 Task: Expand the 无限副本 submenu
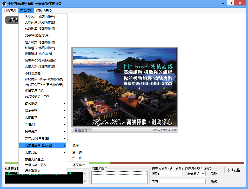click(43, 117)
